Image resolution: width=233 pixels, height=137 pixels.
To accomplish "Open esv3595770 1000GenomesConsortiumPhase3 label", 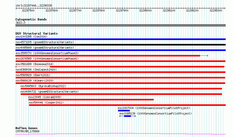I will tap(47, 53).
